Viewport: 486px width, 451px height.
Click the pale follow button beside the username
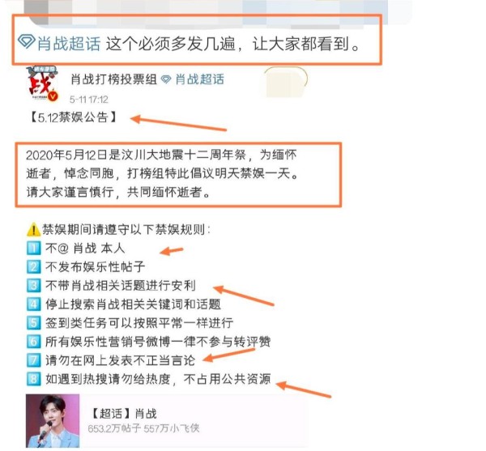click(285, 82)
